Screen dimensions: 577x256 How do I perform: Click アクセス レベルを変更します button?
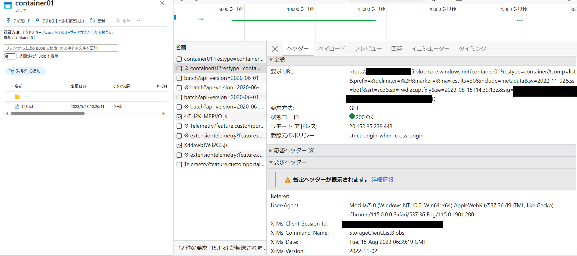(60, 21)
